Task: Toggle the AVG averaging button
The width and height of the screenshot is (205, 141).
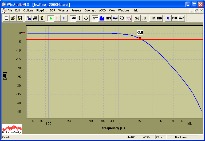Action: pos(182,18)
